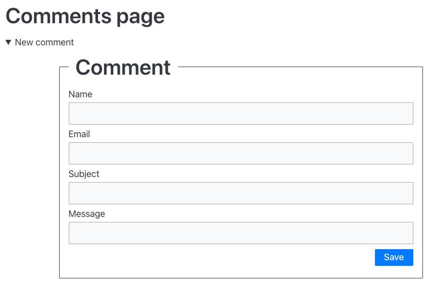The image size is (430, 286).
Task: Focus the Message input field
Action: [241, 233]
